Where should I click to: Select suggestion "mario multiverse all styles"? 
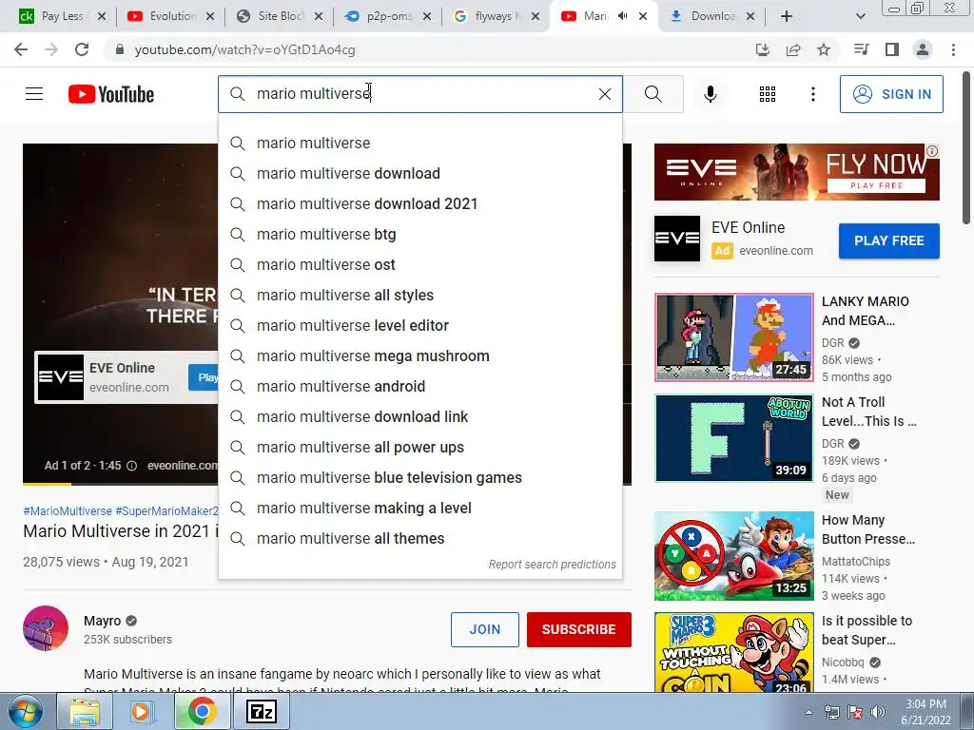419,295
